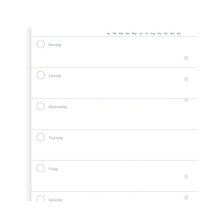Click the May month label
Image resolution: width=209 pixels, height=209 pixels.
134,33
